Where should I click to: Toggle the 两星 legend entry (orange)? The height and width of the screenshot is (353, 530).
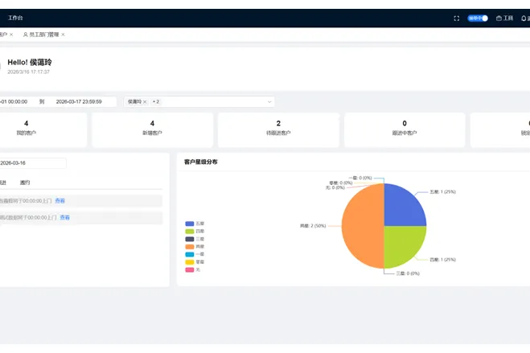coord(195,247)
